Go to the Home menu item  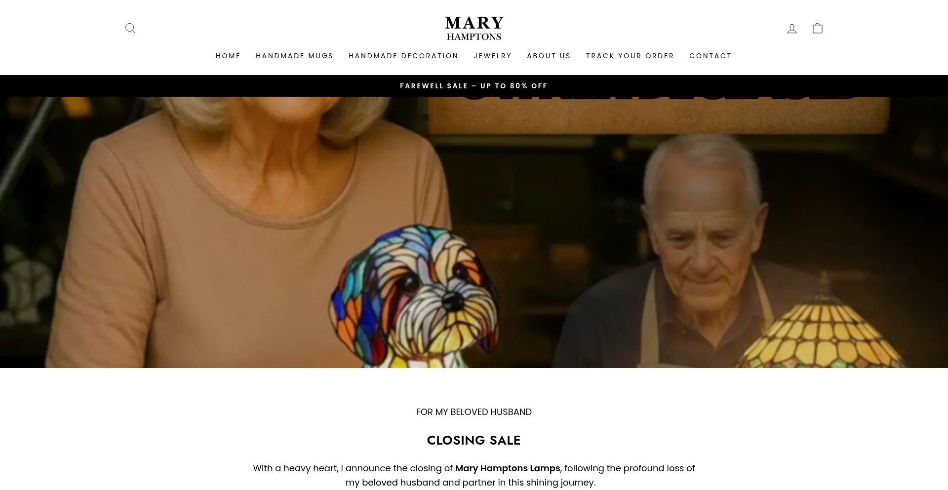pos(228,56)
